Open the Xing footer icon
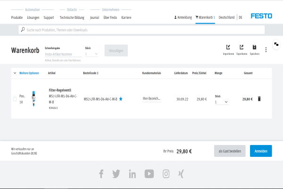The image size is (283, 189). point(181,174)
